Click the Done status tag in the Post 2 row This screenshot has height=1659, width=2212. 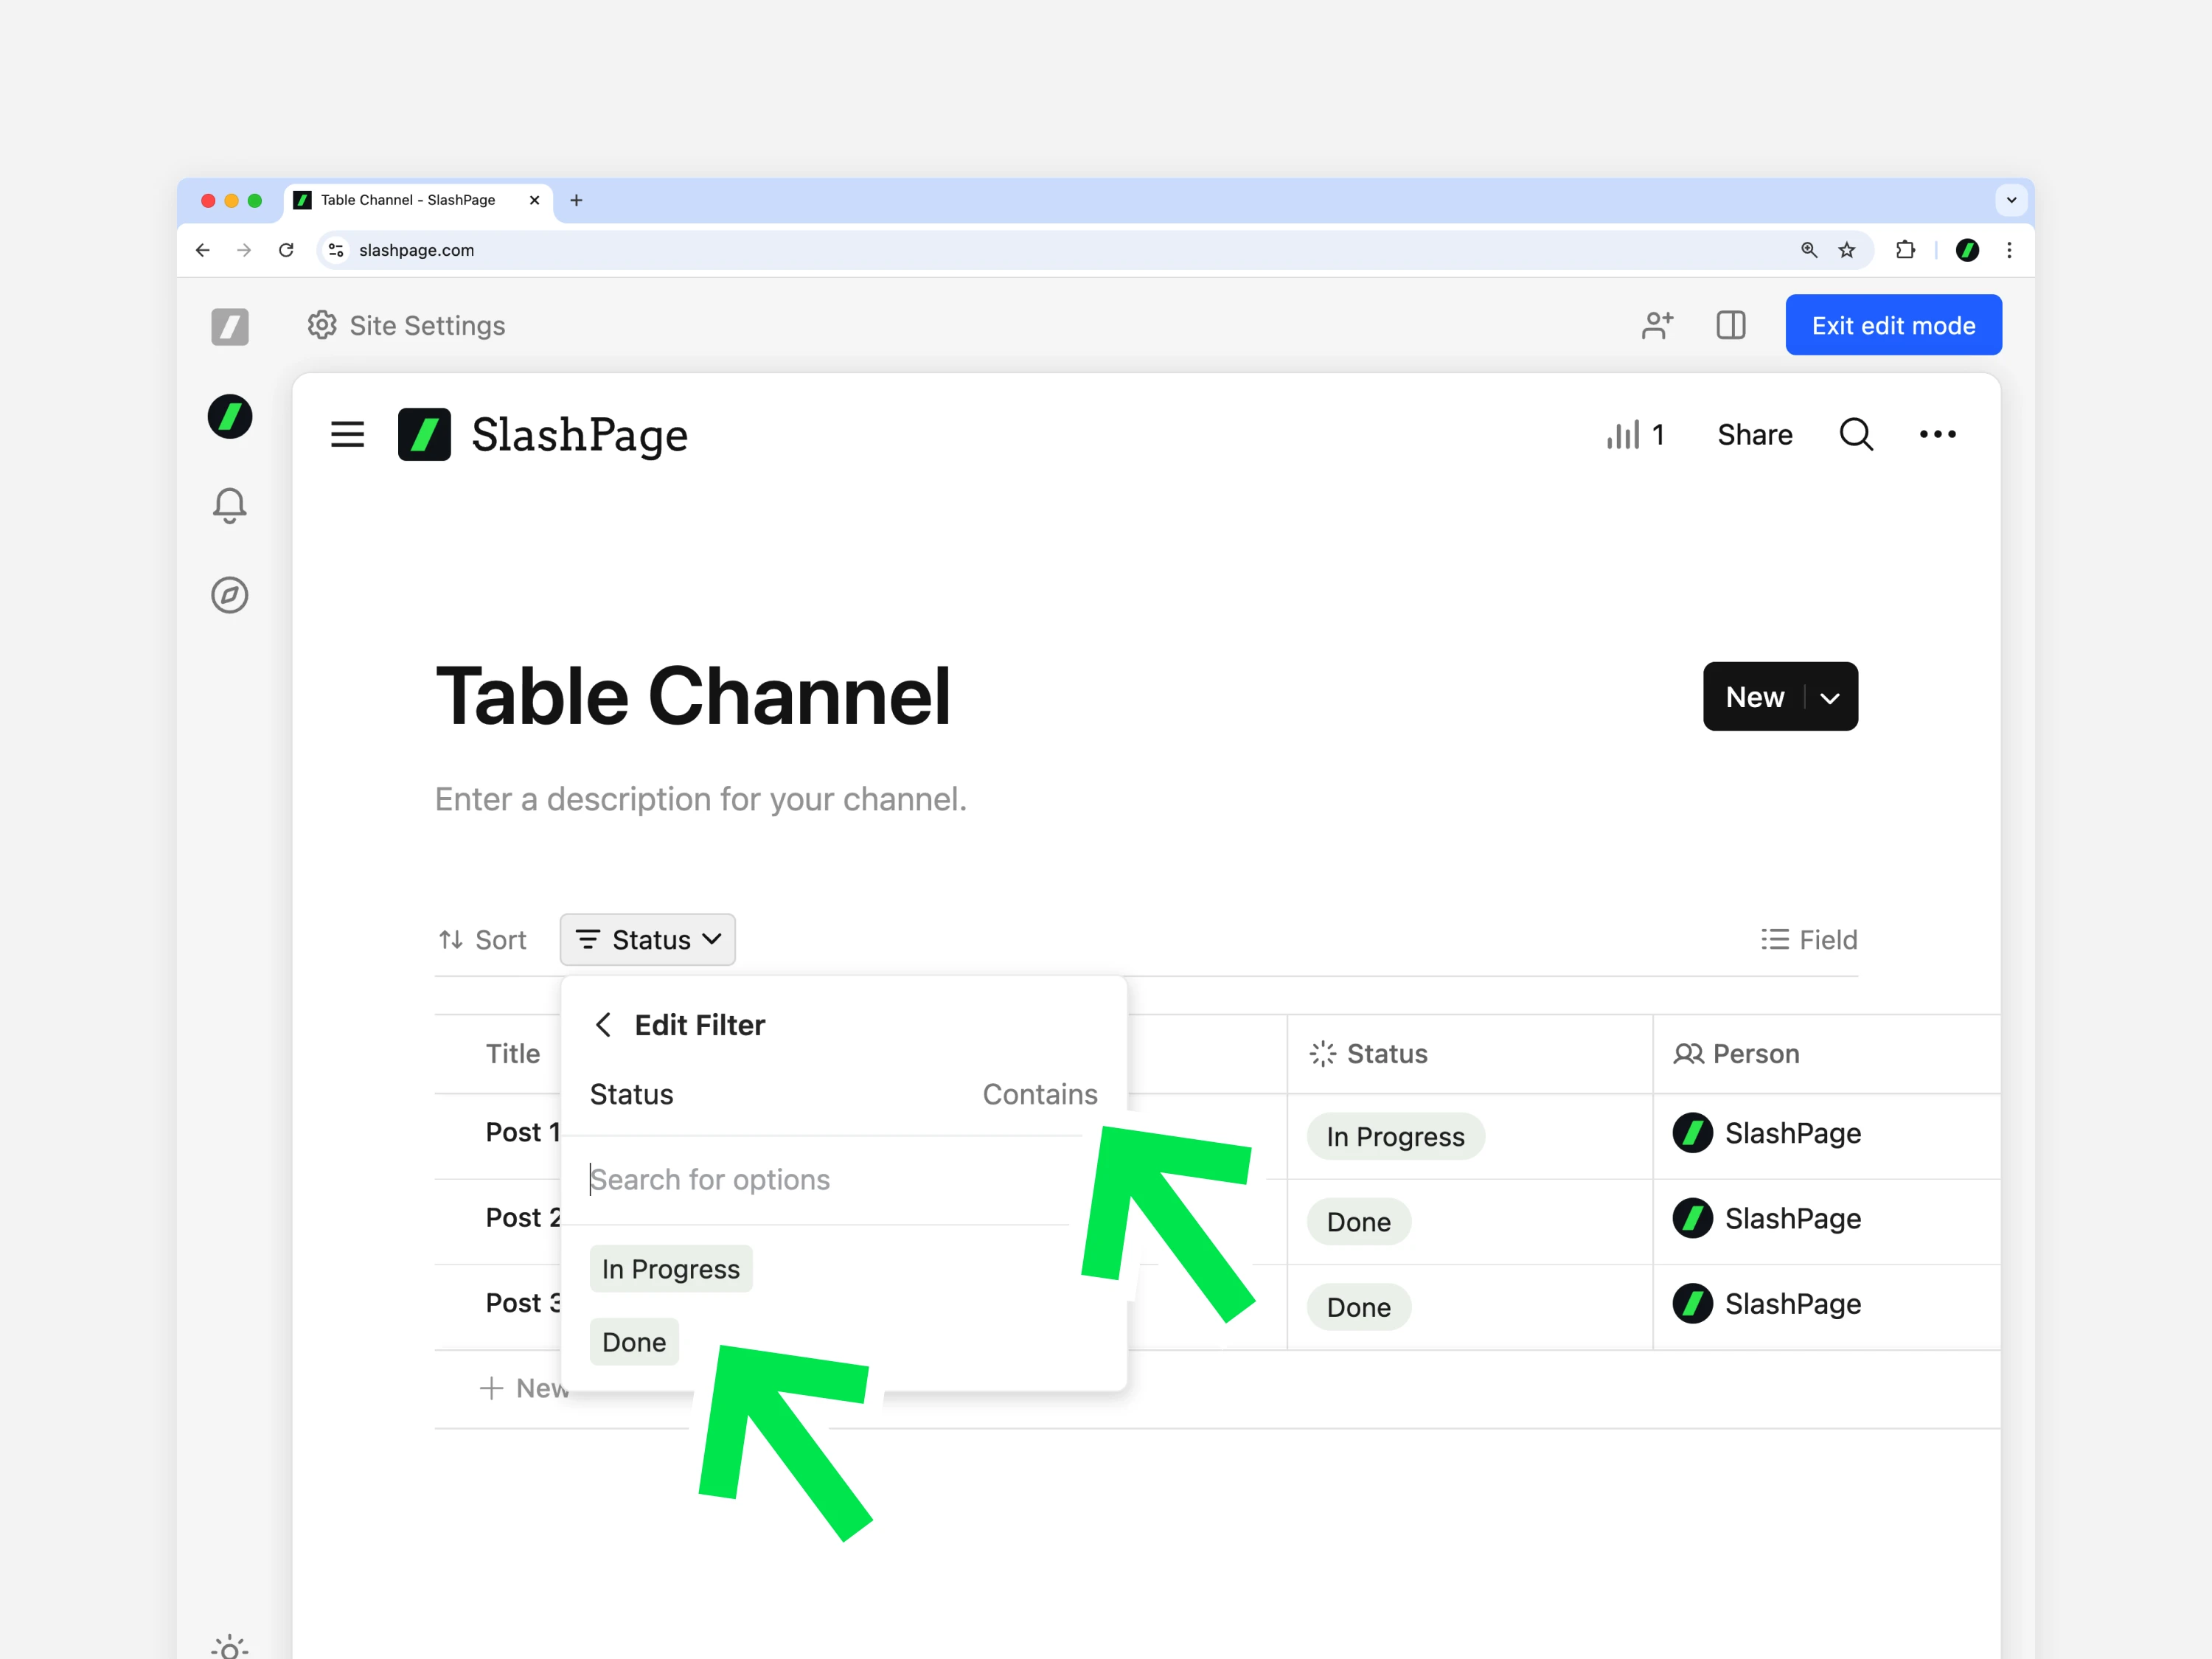[x=1358, y=1221]
